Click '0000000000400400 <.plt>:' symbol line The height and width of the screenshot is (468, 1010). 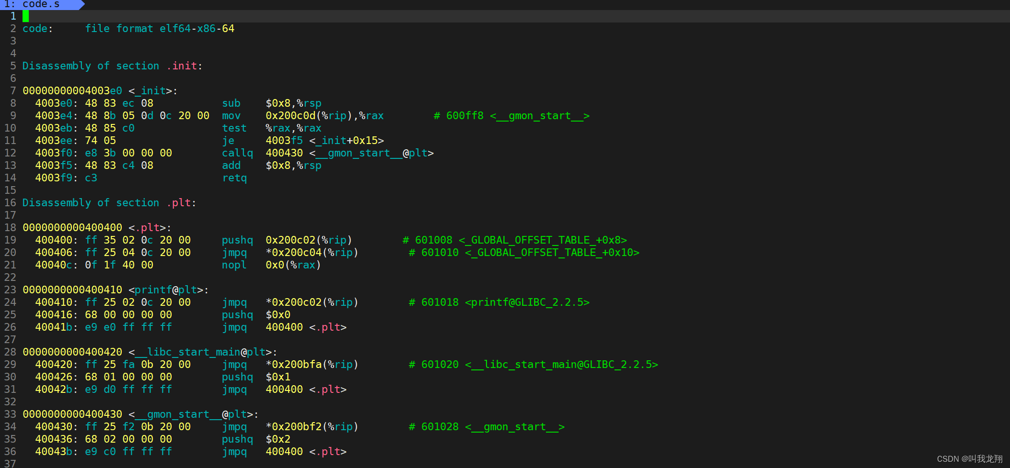point(97,228)
